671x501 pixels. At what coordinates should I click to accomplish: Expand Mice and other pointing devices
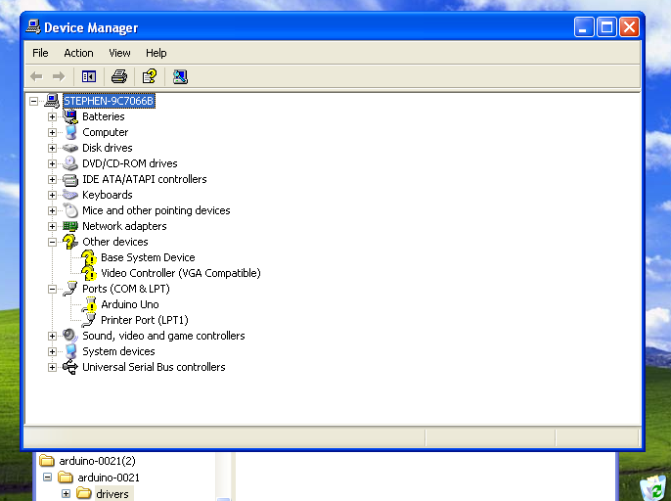tap(52, 210)
